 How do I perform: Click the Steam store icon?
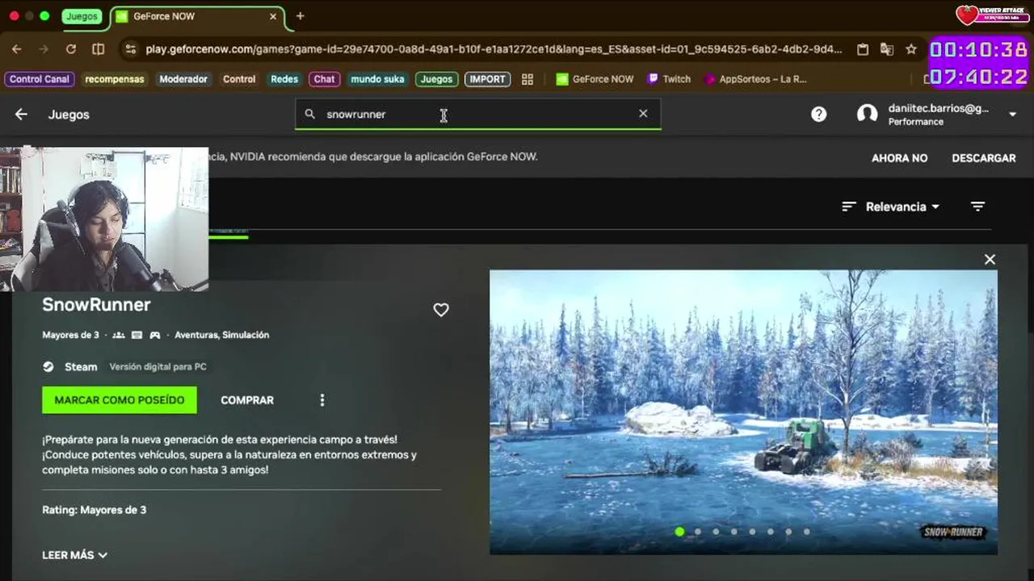tap(48, 366)
